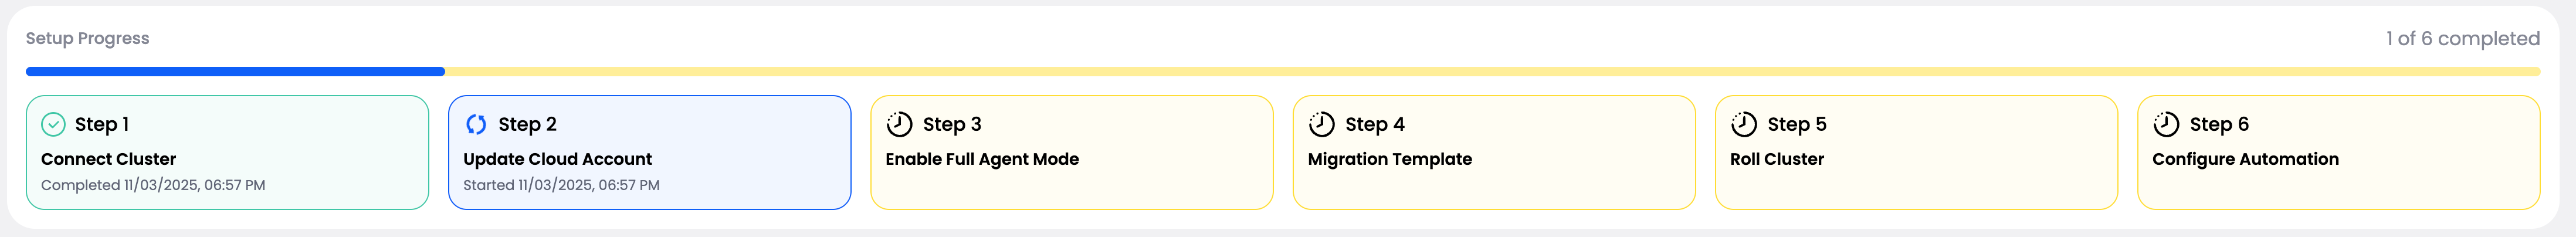
Task: Click the Step 2 started timestamp text
Action: coord(561,185)
